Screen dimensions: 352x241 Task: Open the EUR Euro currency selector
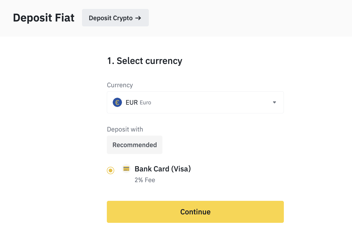coord(195,102)
